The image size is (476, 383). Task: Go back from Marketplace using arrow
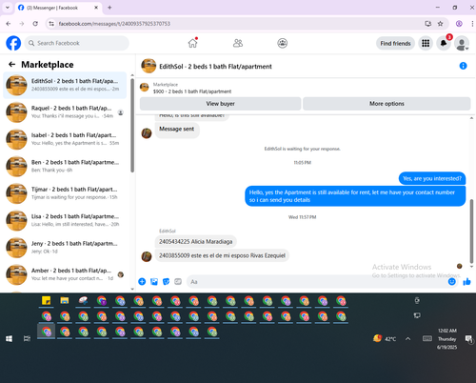[x=12, y=65]
